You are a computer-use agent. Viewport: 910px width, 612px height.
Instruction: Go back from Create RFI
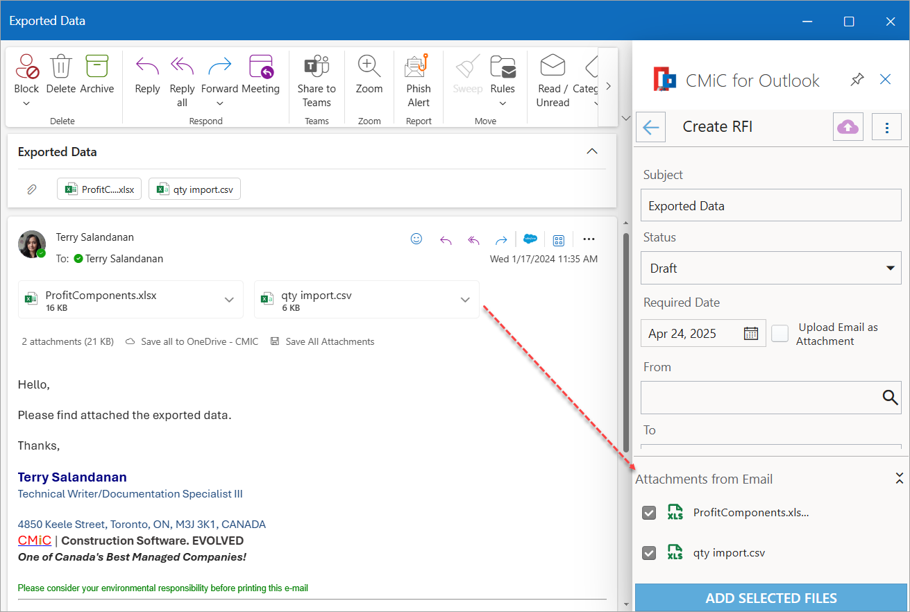pyautogui.click(x=651, y=127)
